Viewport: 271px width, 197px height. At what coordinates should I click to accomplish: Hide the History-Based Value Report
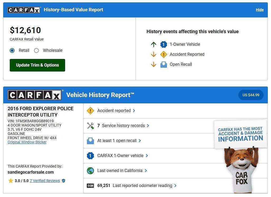(259, 10)
